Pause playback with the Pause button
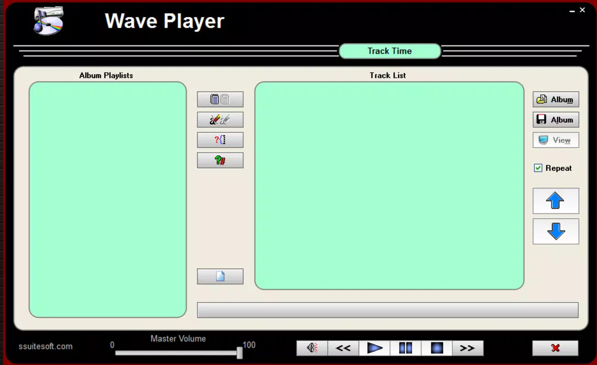The height and width of the screenshot is (365, 597). pyautogui.click(x=405, y=348)
